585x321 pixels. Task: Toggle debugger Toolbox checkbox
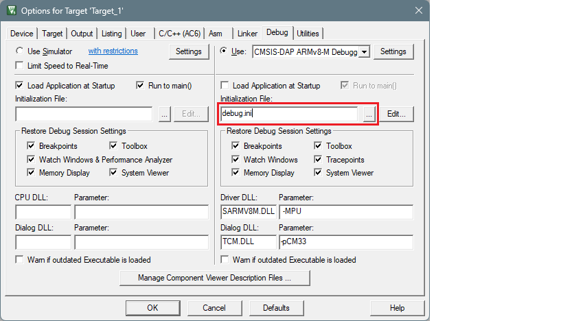pyautogui.click(x=318, y=146)
